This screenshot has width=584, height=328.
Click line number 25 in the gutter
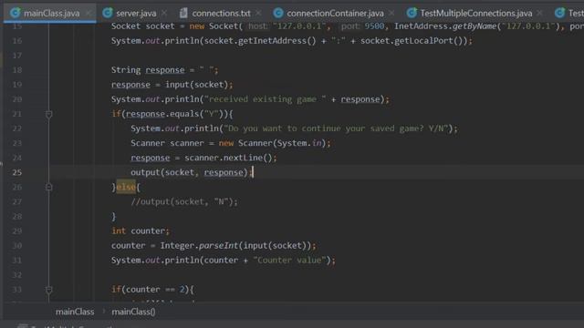click(17, 172)
